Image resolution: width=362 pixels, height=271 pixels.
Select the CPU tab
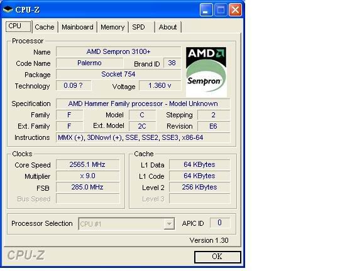tap(18, 26)
